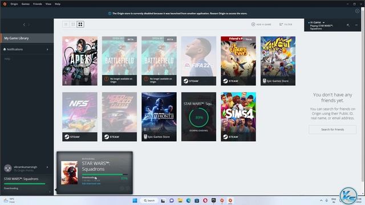Screen dimensions: 365x205
Task: Click Add a Game button
Action: (x=261, y=24)
